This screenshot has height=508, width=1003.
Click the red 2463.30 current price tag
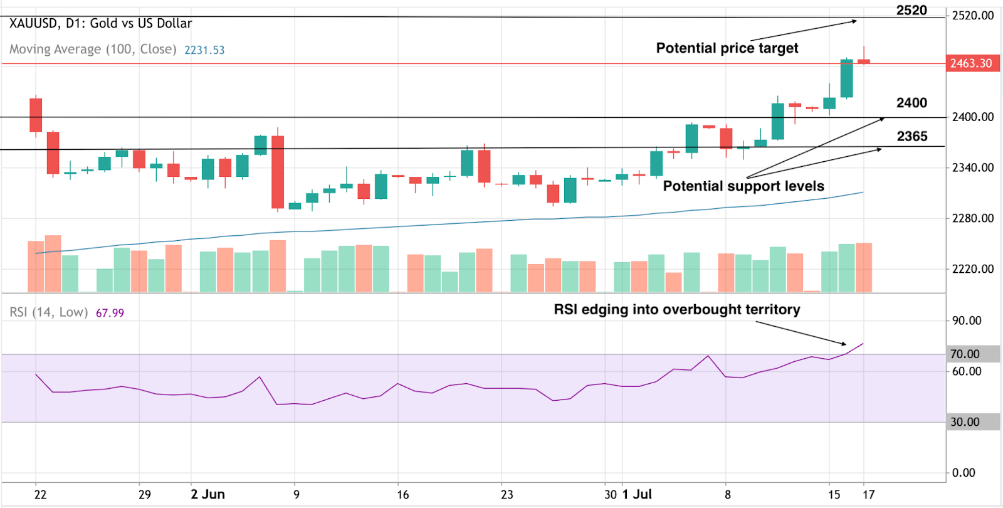point(971,63)
